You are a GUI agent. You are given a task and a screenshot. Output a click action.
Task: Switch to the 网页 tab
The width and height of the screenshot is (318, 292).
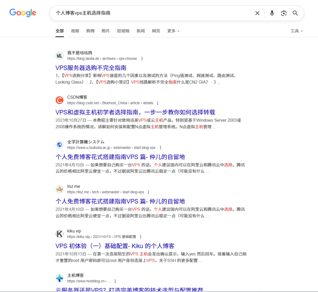click(x=156, y=31)
